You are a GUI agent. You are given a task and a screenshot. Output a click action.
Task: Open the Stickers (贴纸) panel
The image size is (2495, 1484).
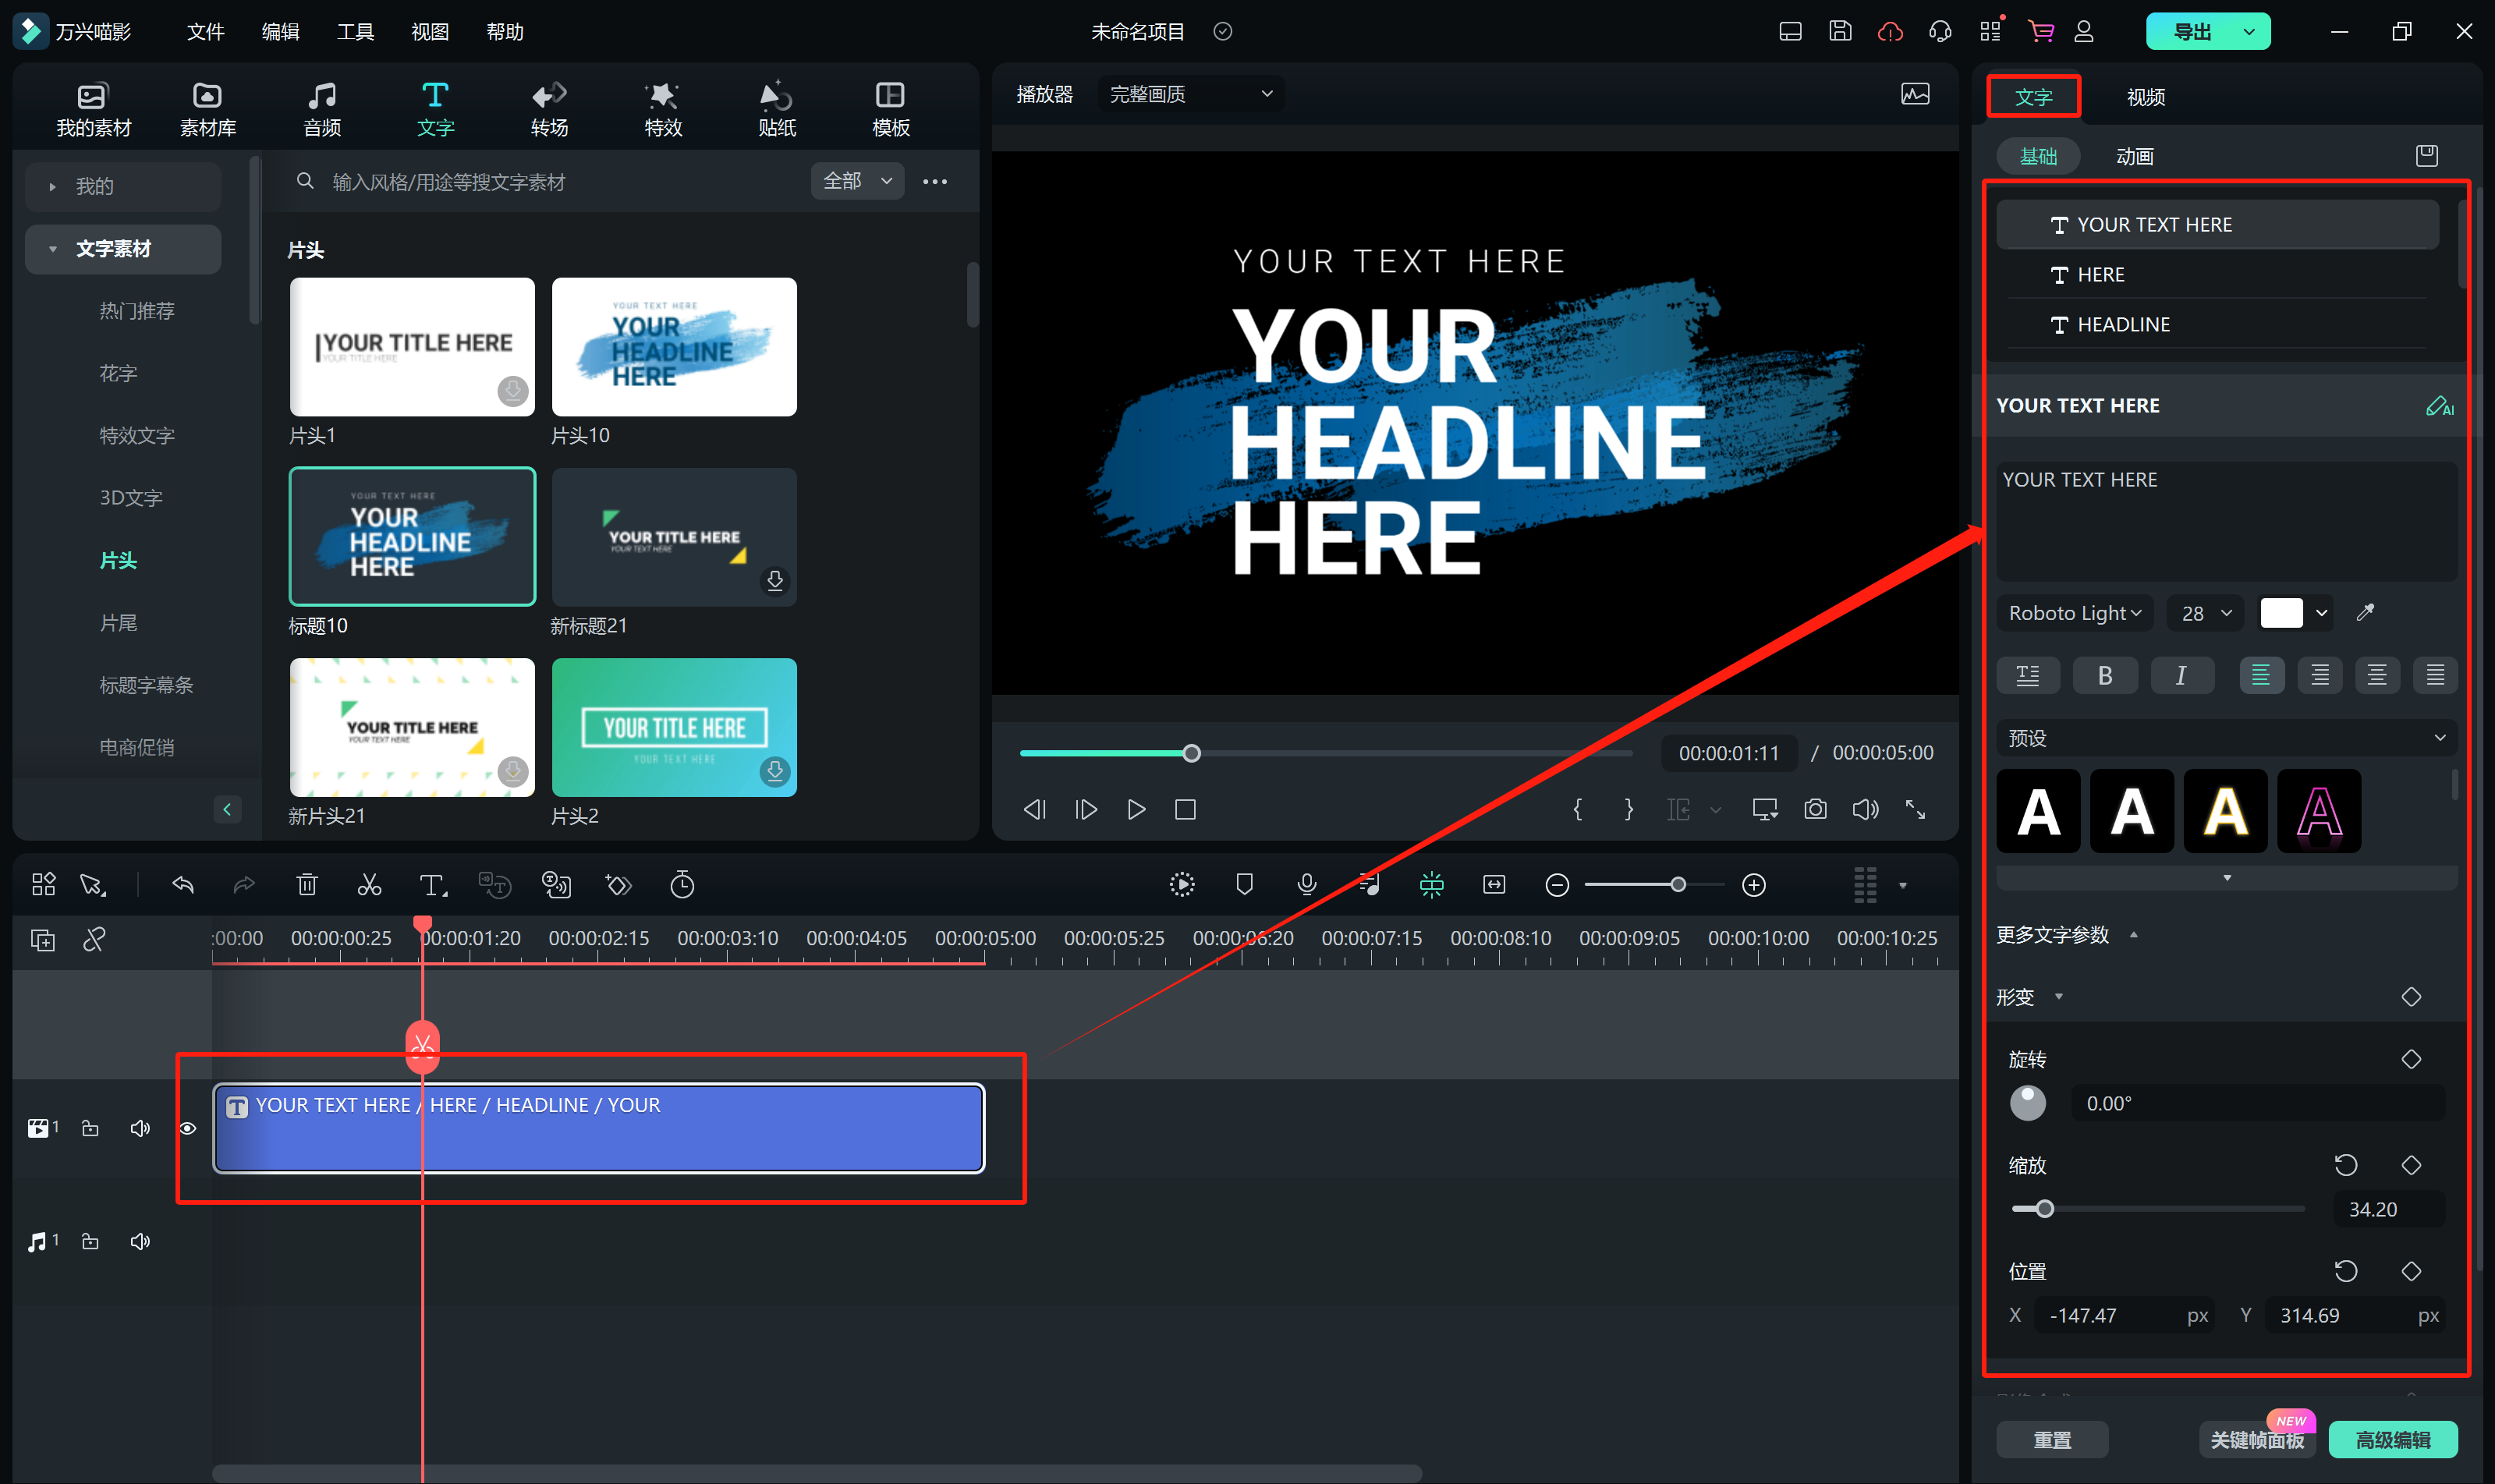coord(776,108)
